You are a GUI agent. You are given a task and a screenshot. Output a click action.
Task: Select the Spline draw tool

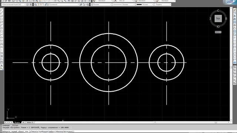1,34
